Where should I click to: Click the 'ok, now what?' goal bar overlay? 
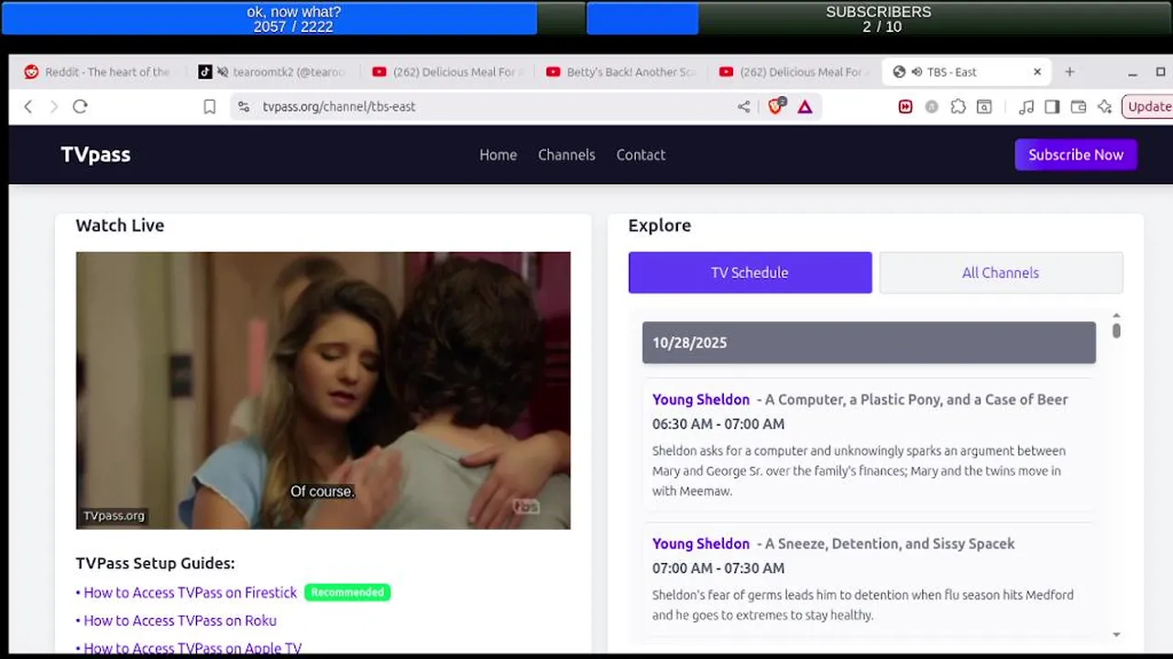293,18
